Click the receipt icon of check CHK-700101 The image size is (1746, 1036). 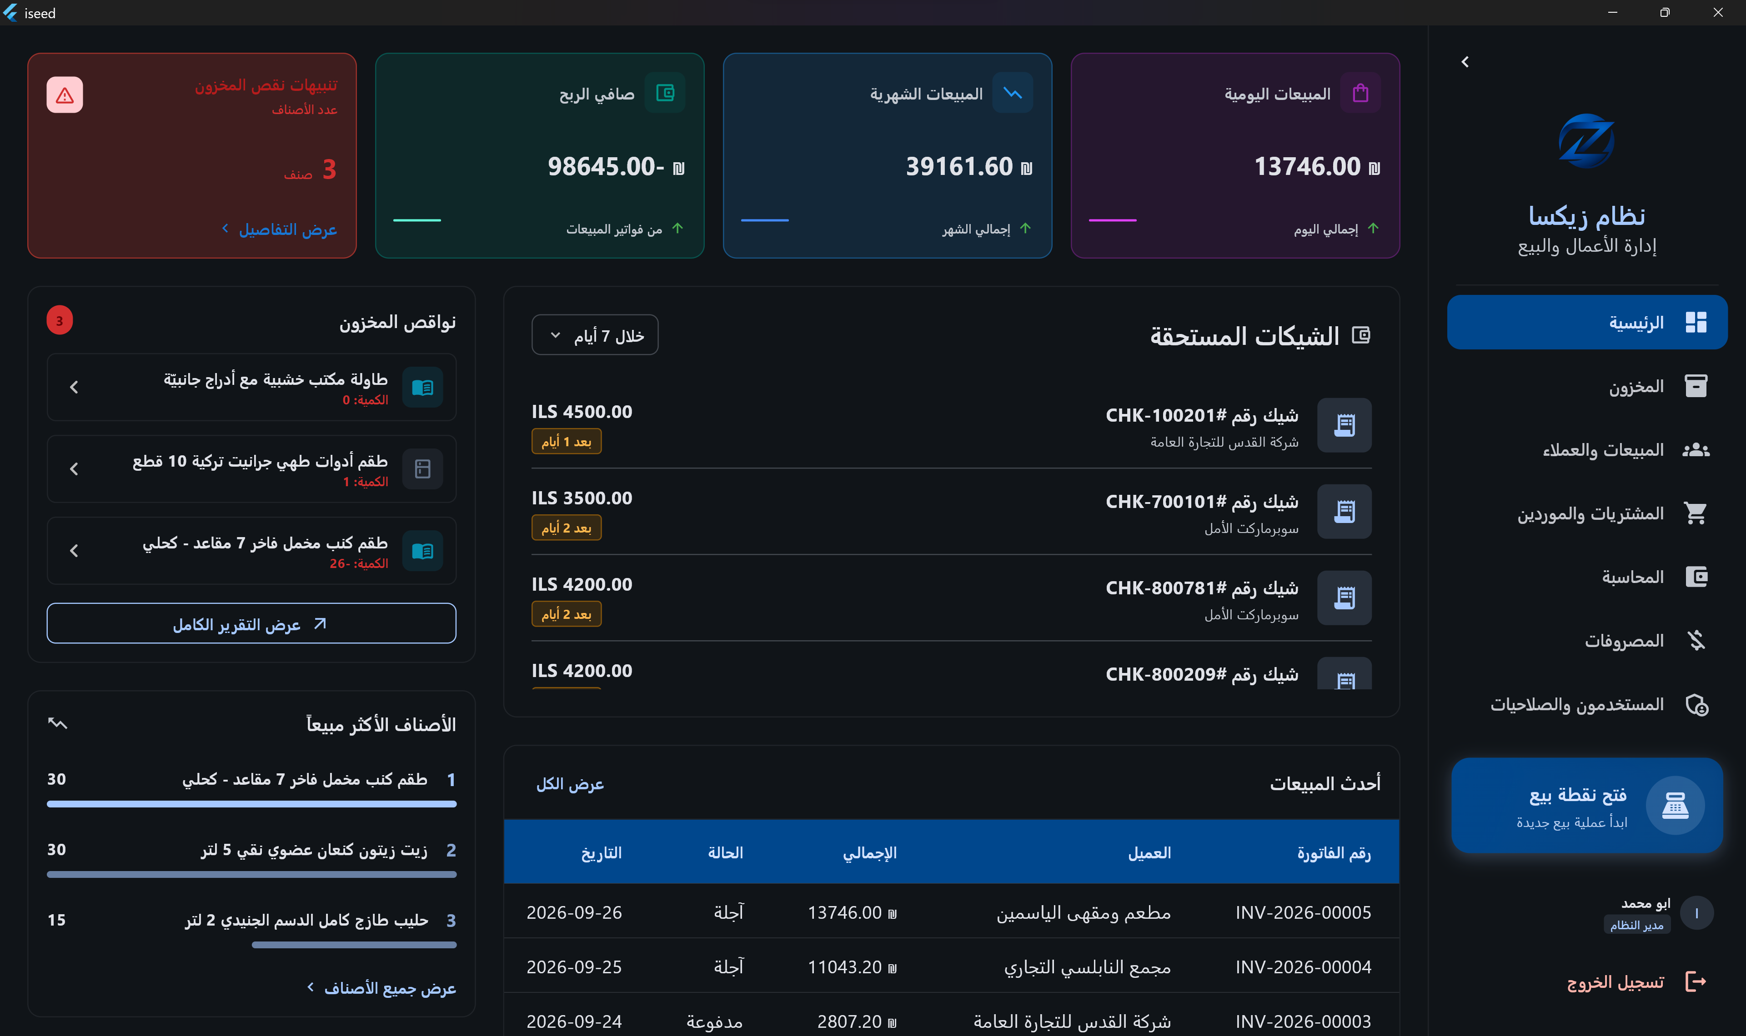coord(1344,512)
